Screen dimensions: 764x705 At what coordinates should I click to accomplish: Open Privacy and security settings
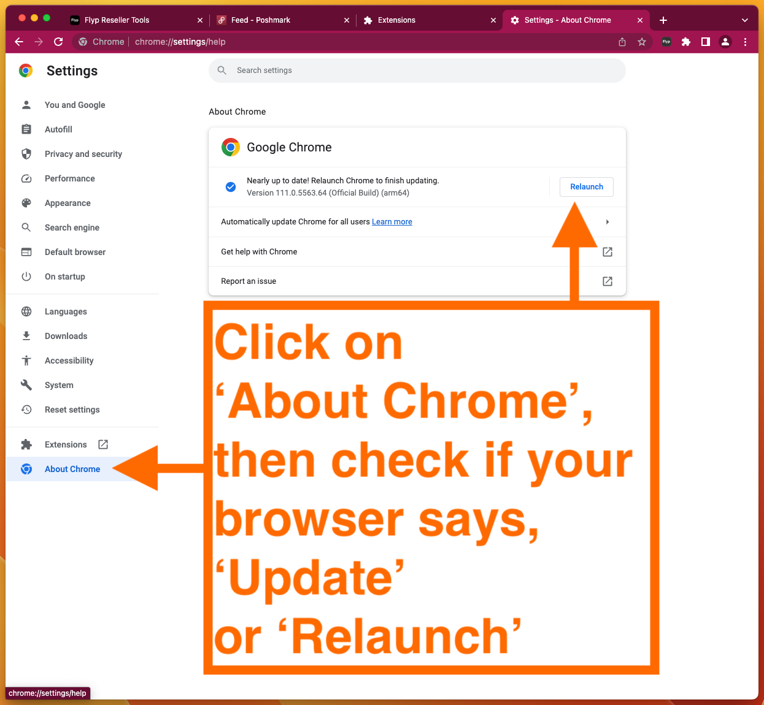pos(82,154)
